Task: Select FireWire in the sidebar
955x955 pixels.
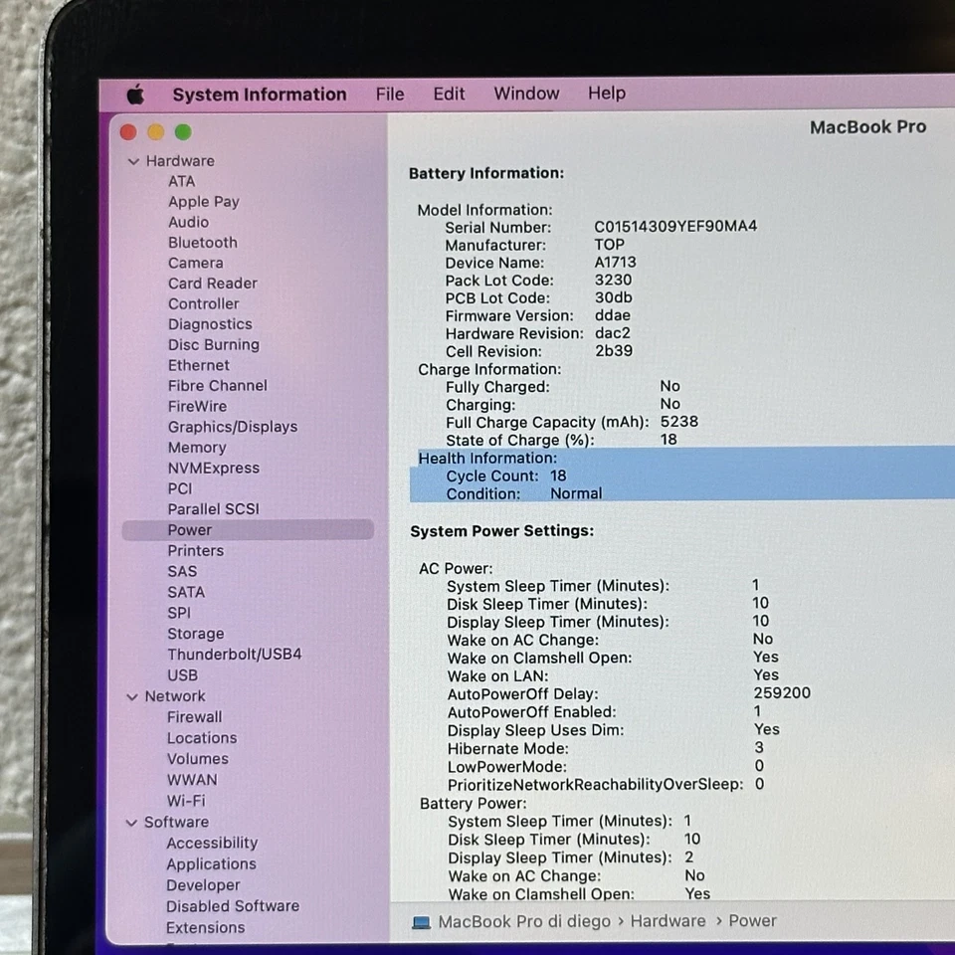Action: (x=197, y=406)
